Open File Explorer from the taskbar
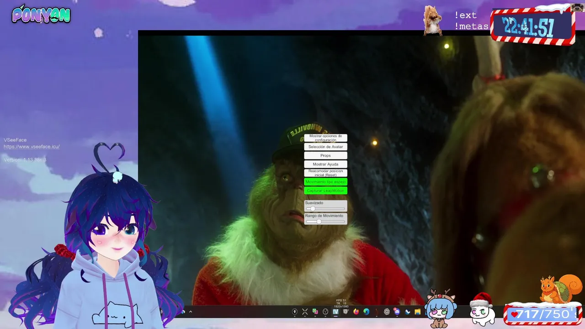This screenshot has height=329, width=585. pos(417,312)
